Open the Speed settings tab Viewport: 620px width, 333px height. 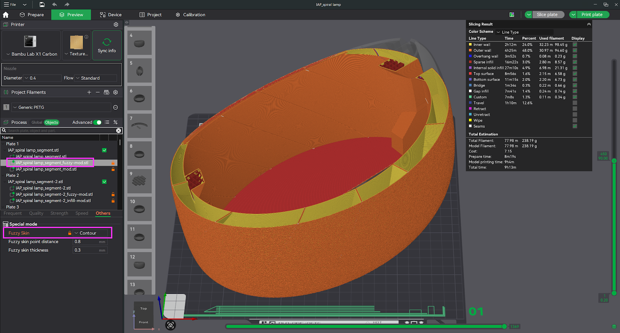tap(82, 213)
